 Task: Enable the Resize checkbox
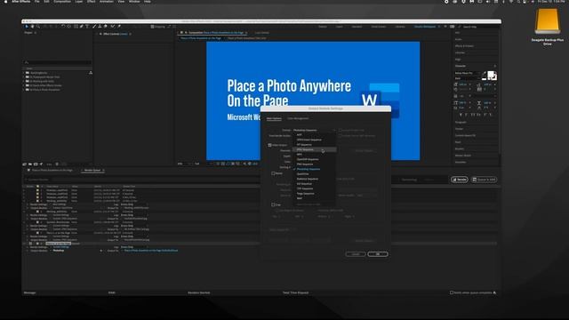pyautogui.click(x=273, y=173)
